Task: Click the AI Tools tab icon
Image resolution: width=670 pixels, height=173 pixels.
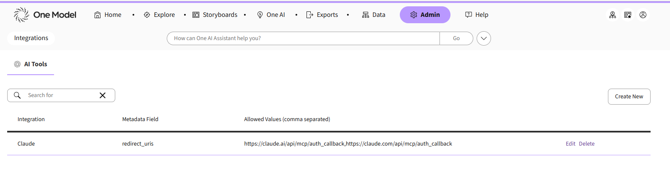Action: [17, 64]
